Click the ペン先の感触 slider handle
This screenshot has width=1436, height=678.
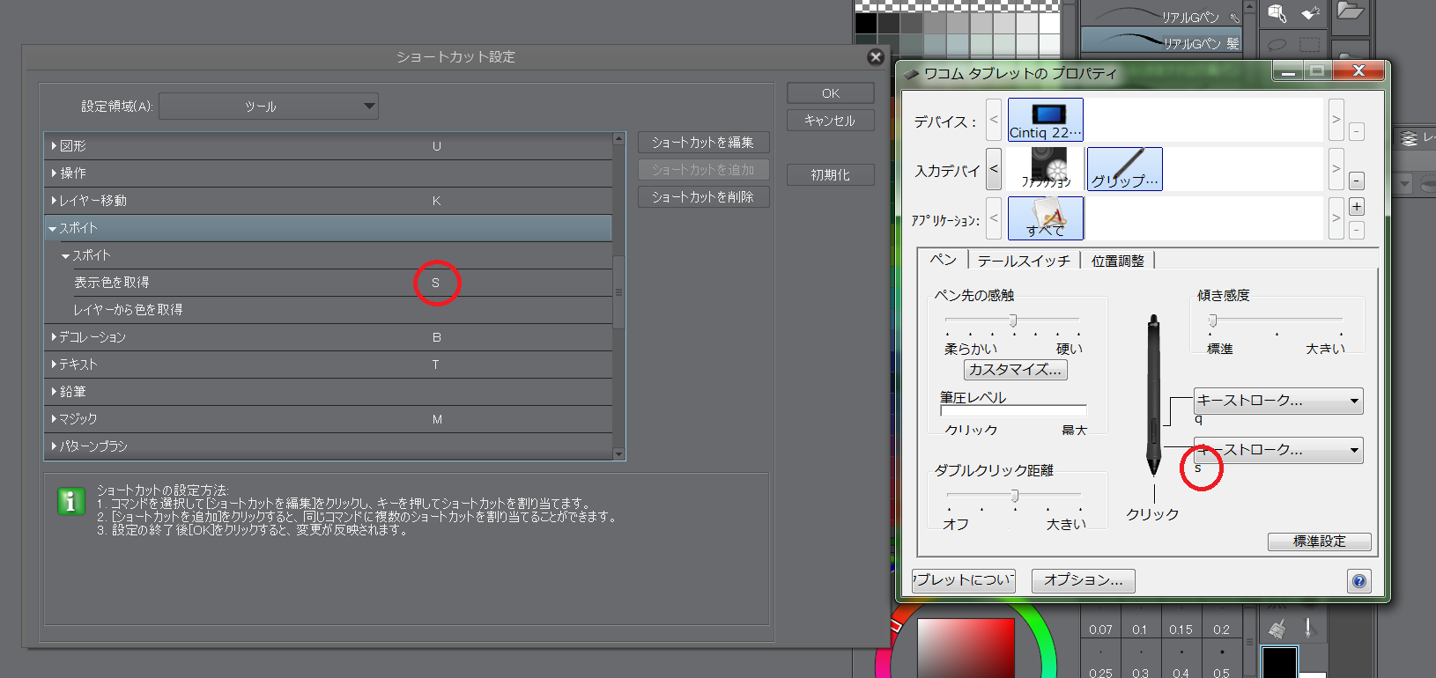[1013, 321]
